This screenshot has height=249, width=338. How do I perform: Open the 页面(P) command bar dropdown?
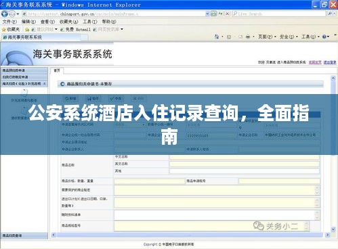pos(268,37)
